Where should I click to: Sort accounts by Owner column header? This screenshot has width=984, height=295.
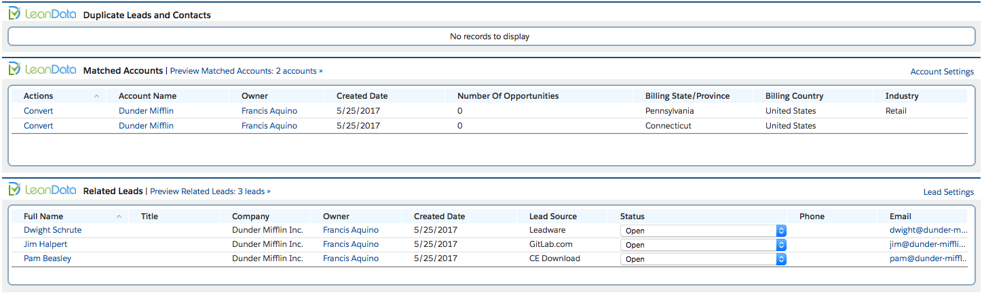(x=254, y=96)
